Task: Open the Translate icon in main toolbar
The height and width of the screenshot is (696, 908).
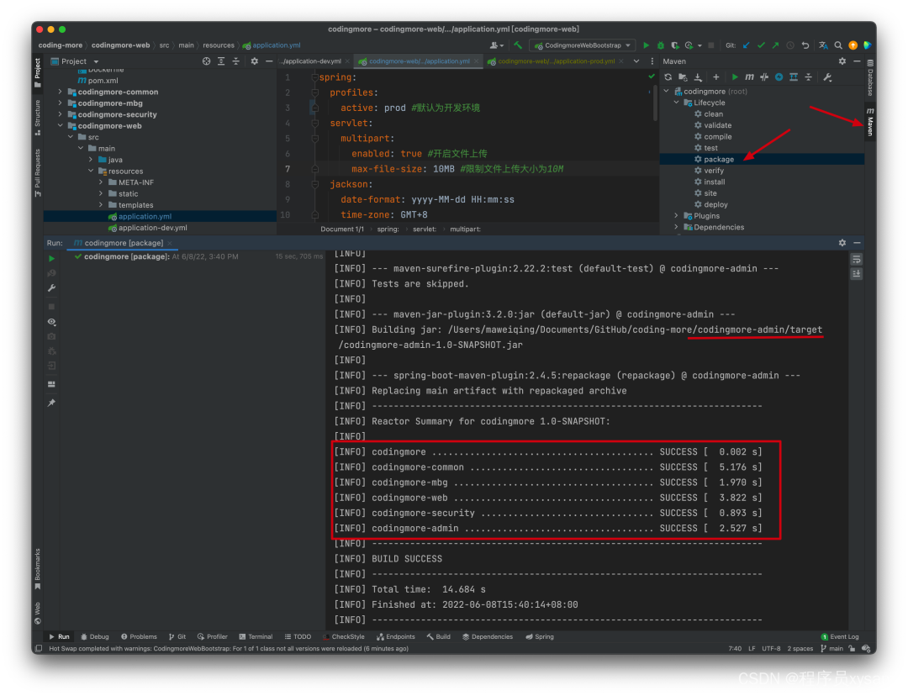Action: 823,45
